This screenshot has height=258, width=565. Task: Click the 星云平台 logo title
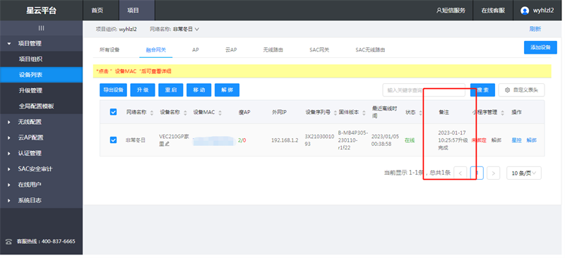[42, 11]
